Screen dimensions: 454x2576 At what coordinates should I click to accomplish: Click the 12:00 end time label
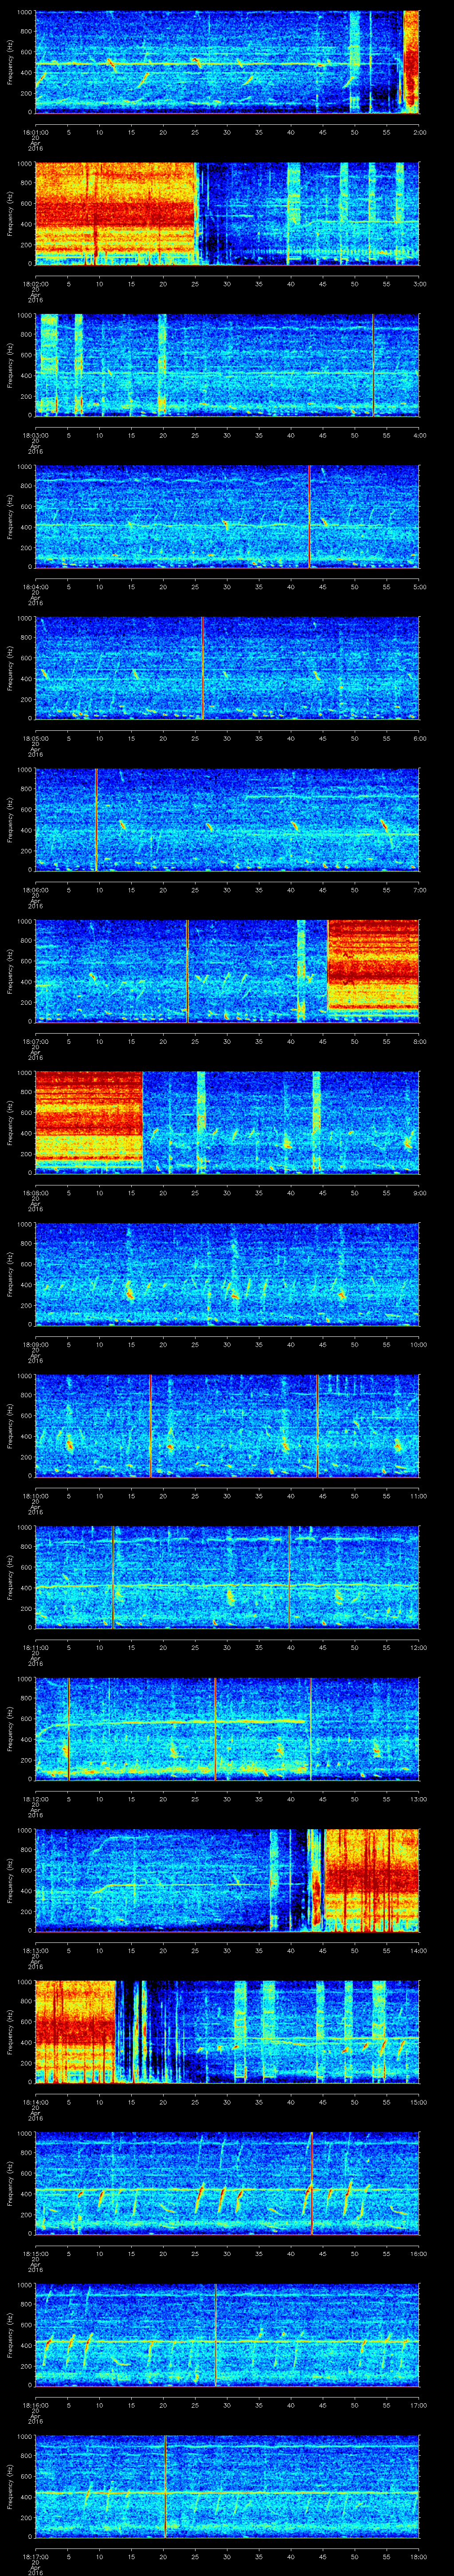tap(419, 1647)
